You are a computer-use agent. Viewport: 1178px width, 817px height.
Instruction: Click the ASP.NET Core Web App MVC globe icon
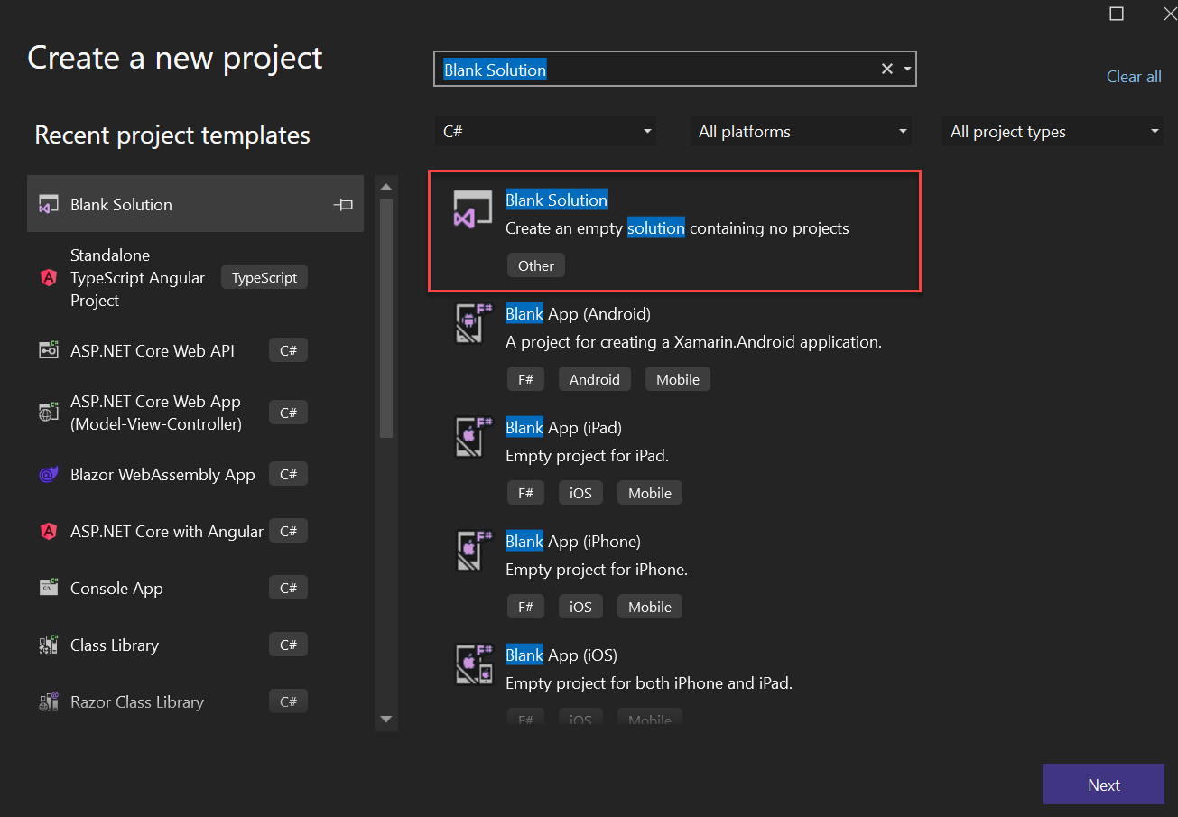tap(49, 413)
